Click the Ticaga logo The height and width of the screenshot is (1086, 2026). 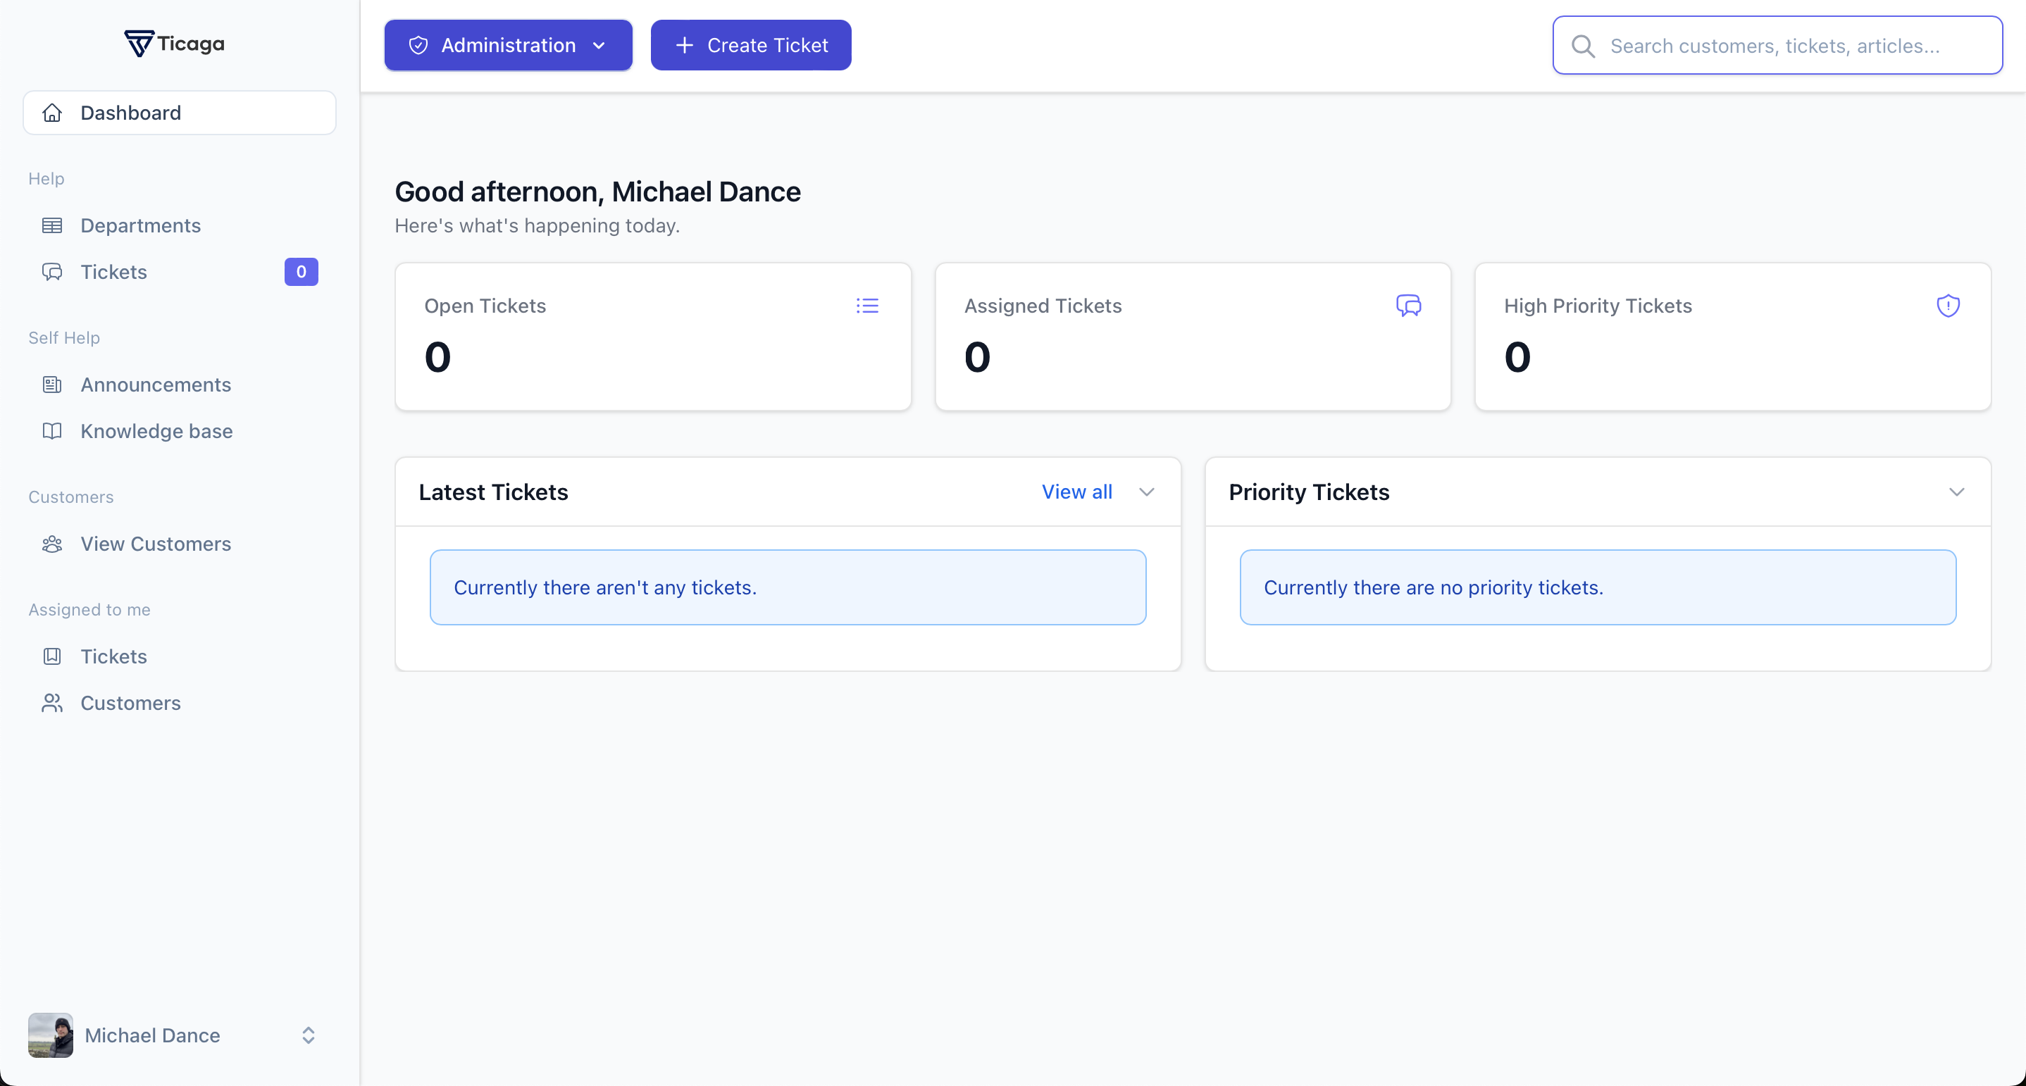click(x=175, y=43)
